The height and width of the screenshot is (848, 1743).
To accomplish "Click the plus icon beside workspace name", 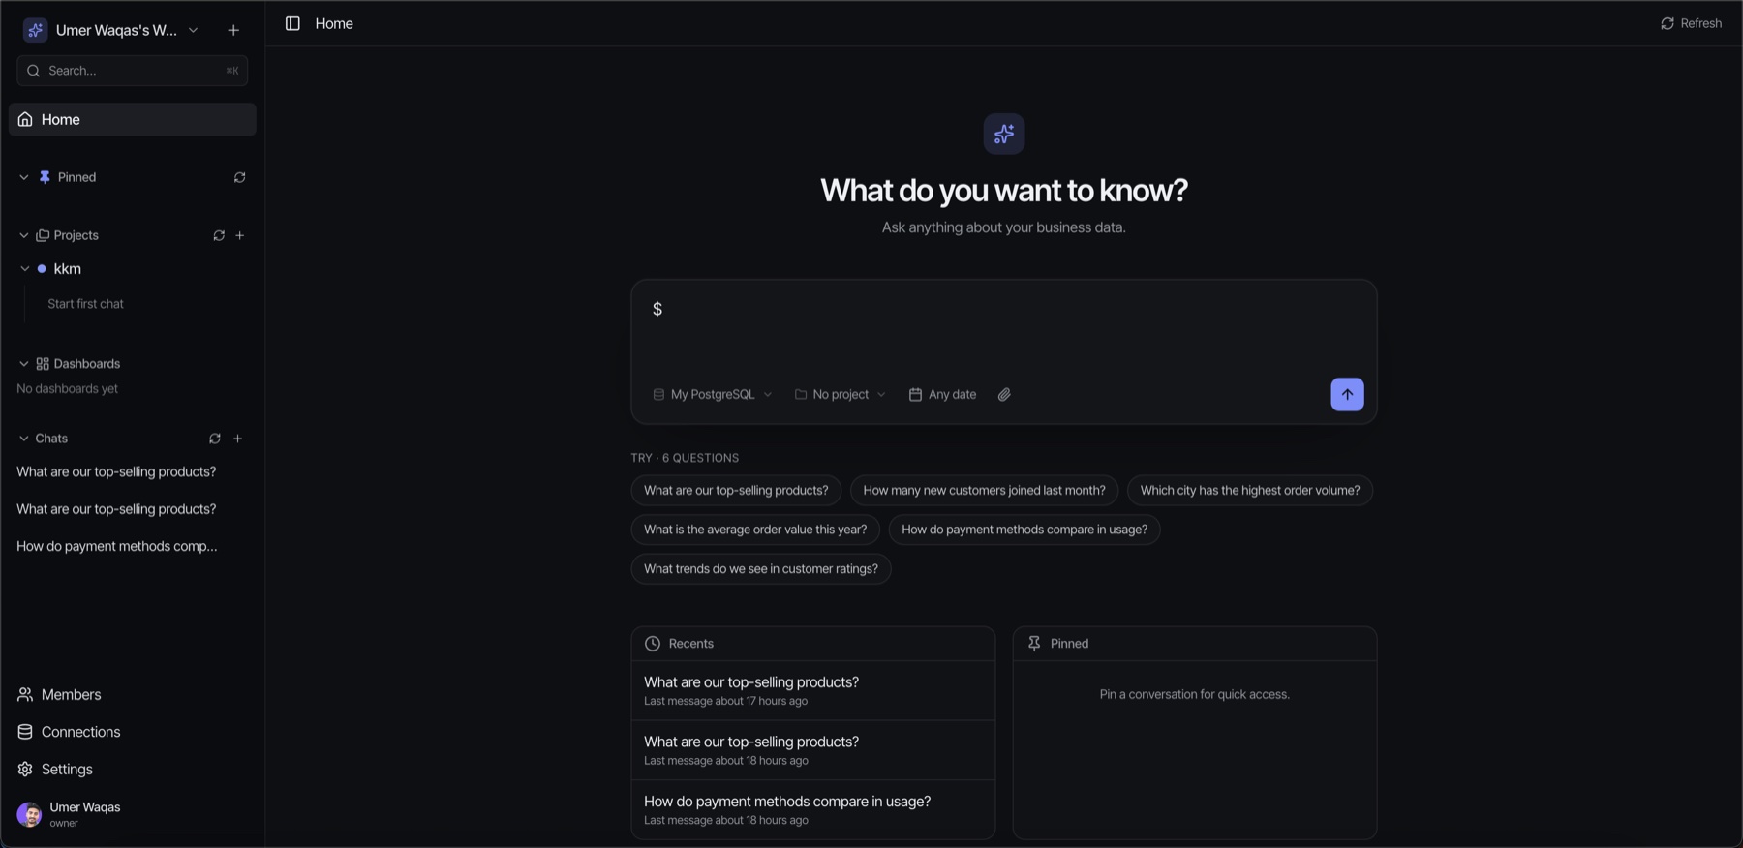I will pos(233,30).
